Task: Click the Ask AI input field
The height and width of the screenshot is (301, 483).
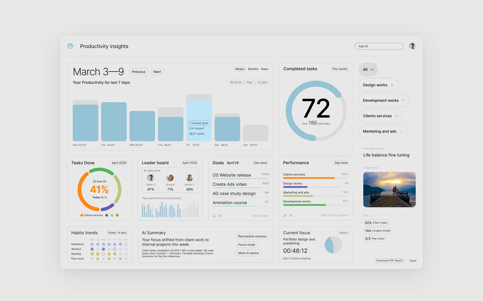Action: pyautogui.click(x=379, y=46)
